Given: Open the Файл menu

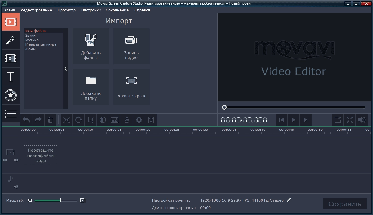Looking at the screenshot, I should [x=10, y=10].
